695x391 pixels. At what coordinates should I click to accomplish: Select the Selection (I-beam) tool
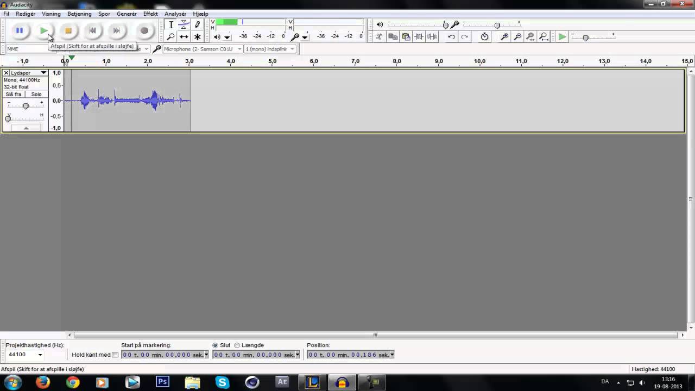pos(170,24)
